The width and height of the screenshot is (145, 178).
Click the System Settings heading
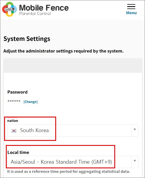[x=27, y=39]
